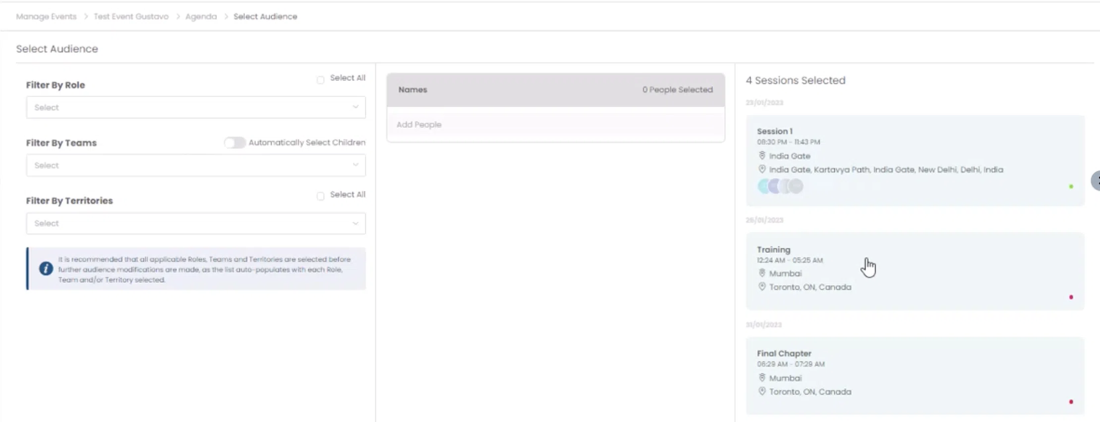Toggle Automatically Select Children switch

tap(234, 143)
